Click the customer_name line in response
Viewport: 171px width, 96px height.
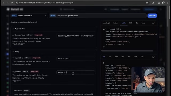[x=118, y=88]
